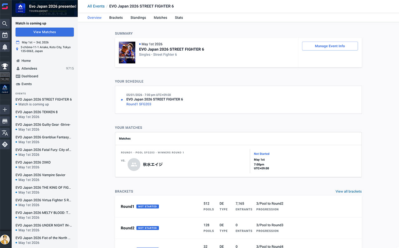Open the All Events breadcrumb link

pos(96,6)
